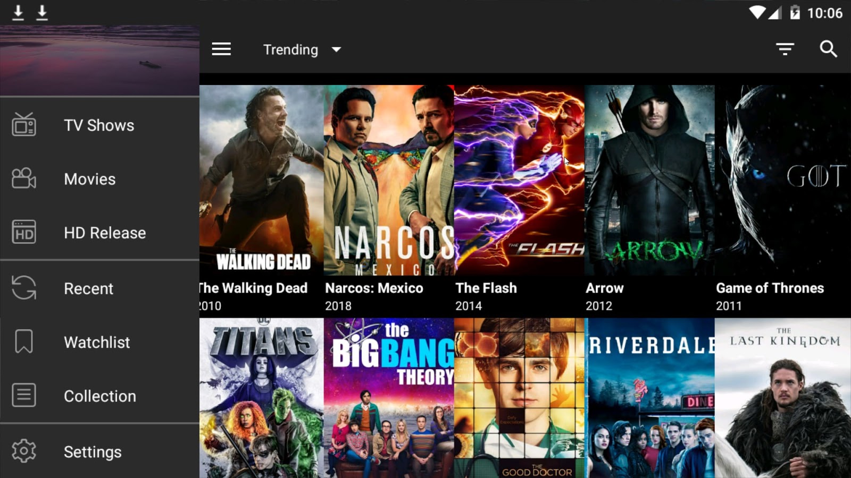This screenshot has height=478, width=851.
Task: Open the Narcos: Mexico poster
Action: (x=389, y=180)
